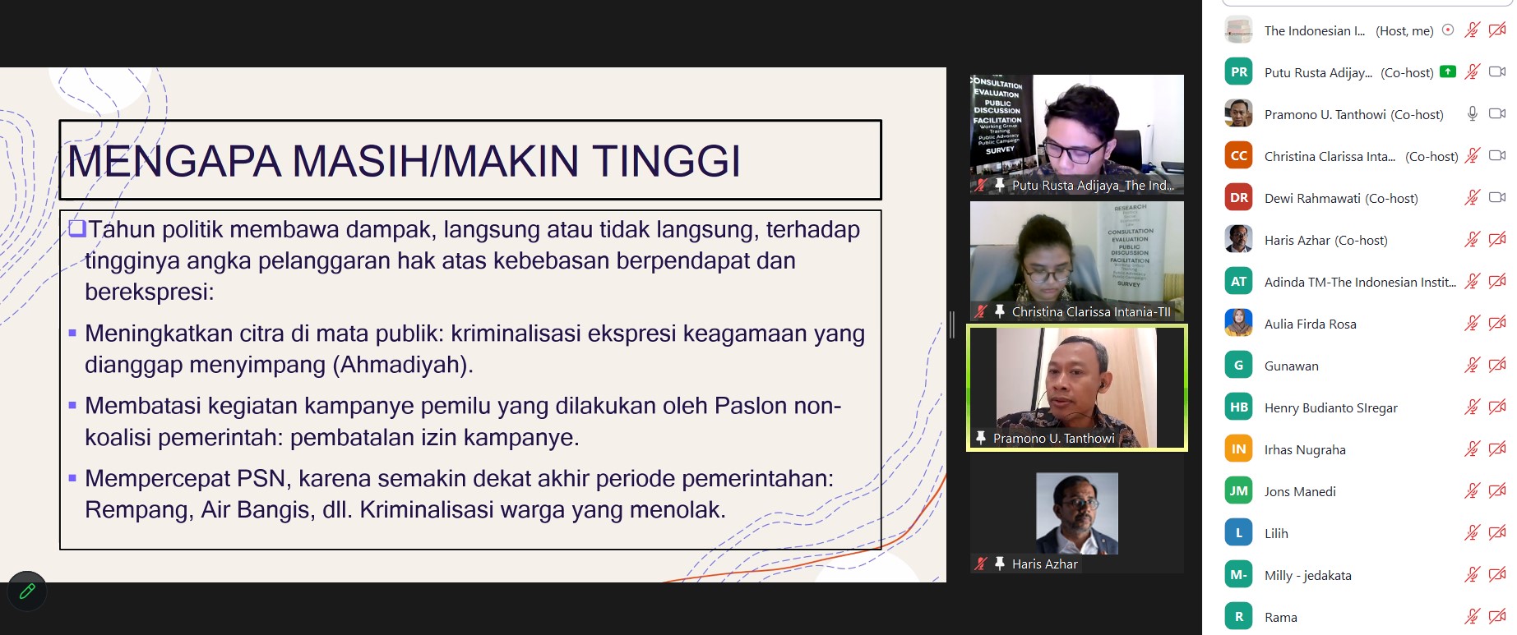Click pin icon on Pramono U. Tanthowi's video tile
The image size is (1517, 635).
coord(980,438)
